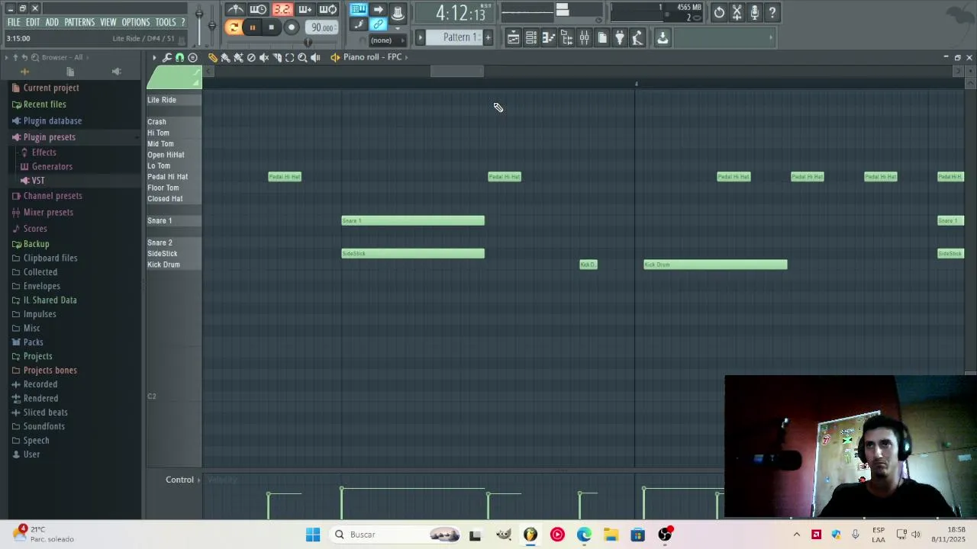The height and width of the screenshot is (549, 977).
Task: Add a new pattern with plus button
Action: (488, 37)
